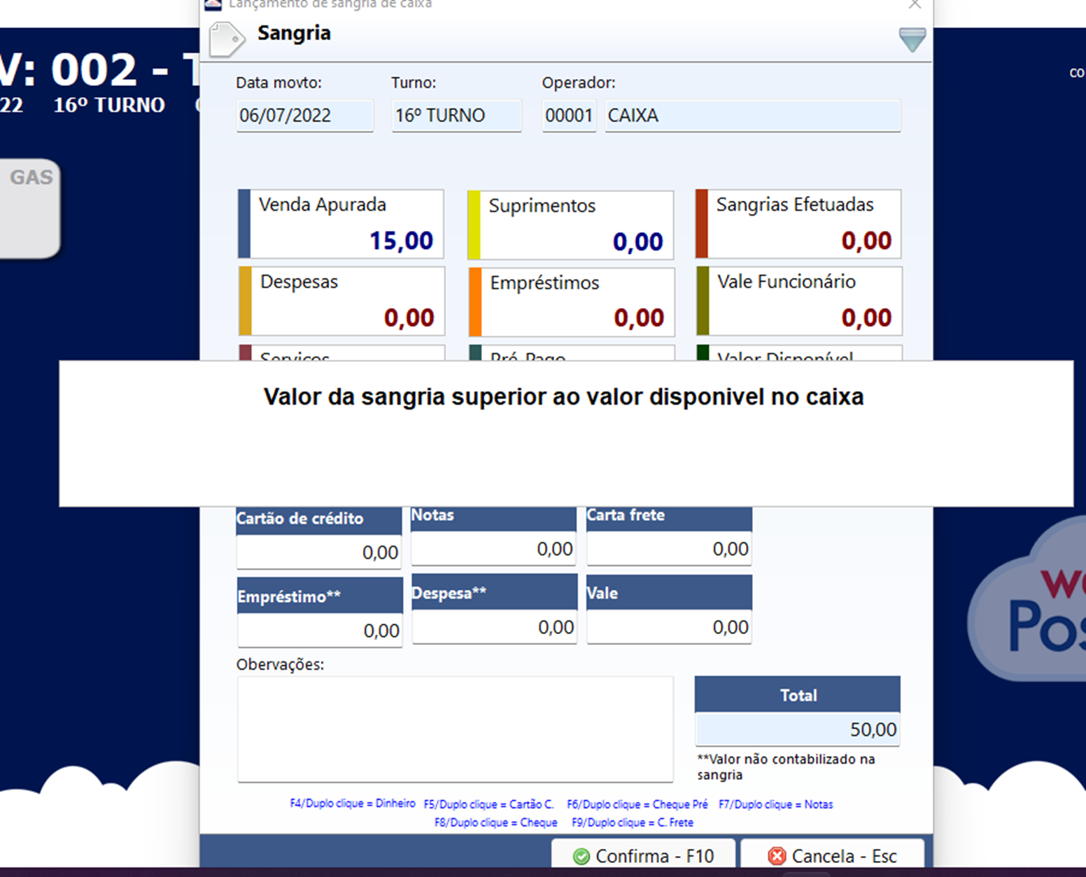The image size is (1086, 877).
Task: Select the Turno field showing 16º TURNO
Action: [x=457, y=115]
